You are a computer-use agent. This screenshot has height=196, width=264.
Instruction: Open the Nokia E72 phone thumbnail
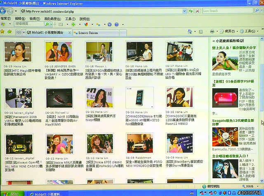click(x=139, y=98)
